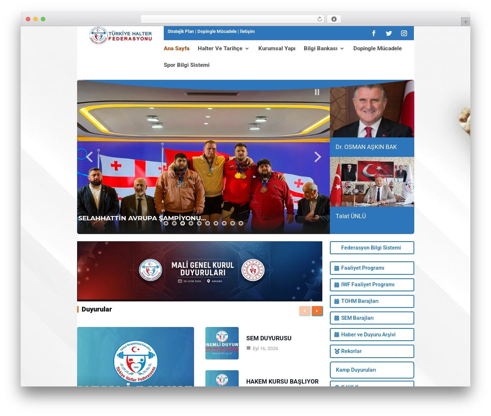Open Talat ÜNLÜ photo card

coord(372,182)
